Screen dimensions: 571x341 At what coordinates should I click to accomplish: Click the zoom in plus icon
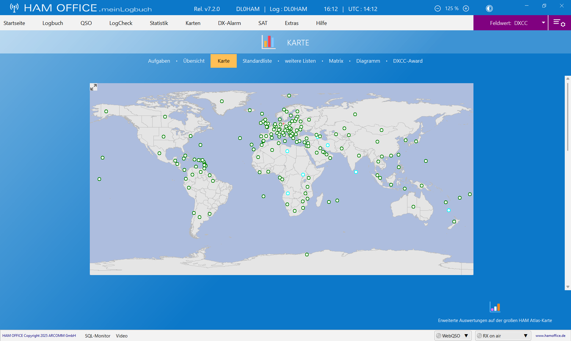(466, 9)
